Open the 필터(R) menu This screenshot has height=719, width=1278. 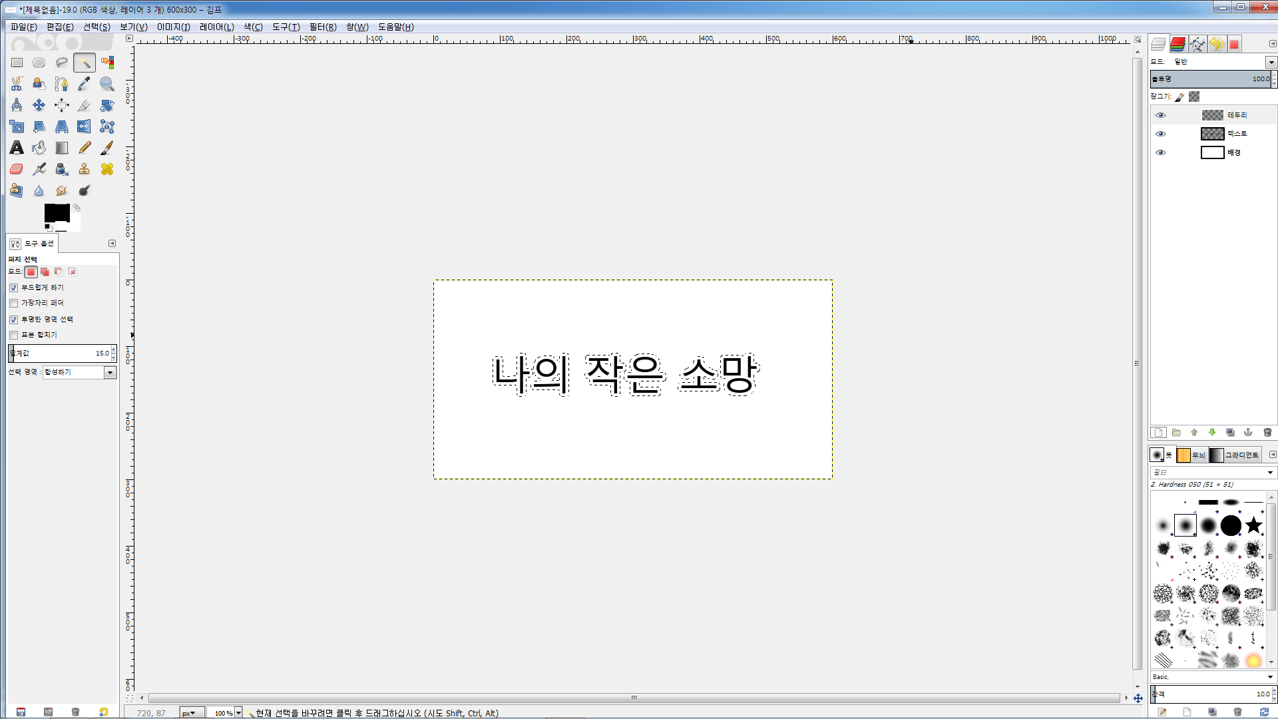point(323,27)
